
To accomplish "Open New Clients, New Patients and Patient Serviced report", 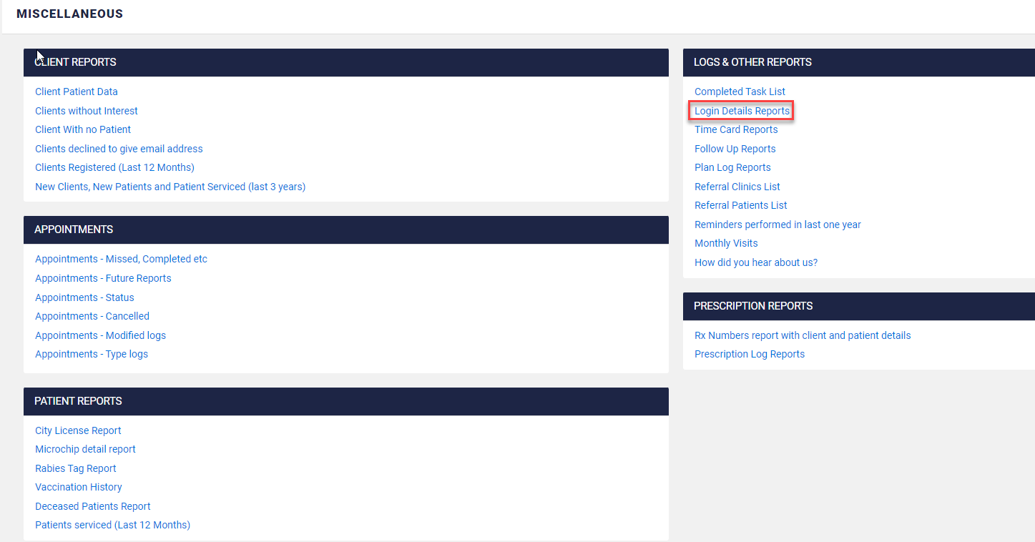I will pyautogui.click(x=170, y=187).
